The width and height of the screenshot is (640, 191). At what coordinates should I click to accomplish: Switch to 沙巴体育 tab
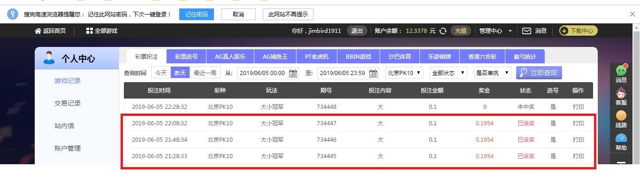(399, 56)
